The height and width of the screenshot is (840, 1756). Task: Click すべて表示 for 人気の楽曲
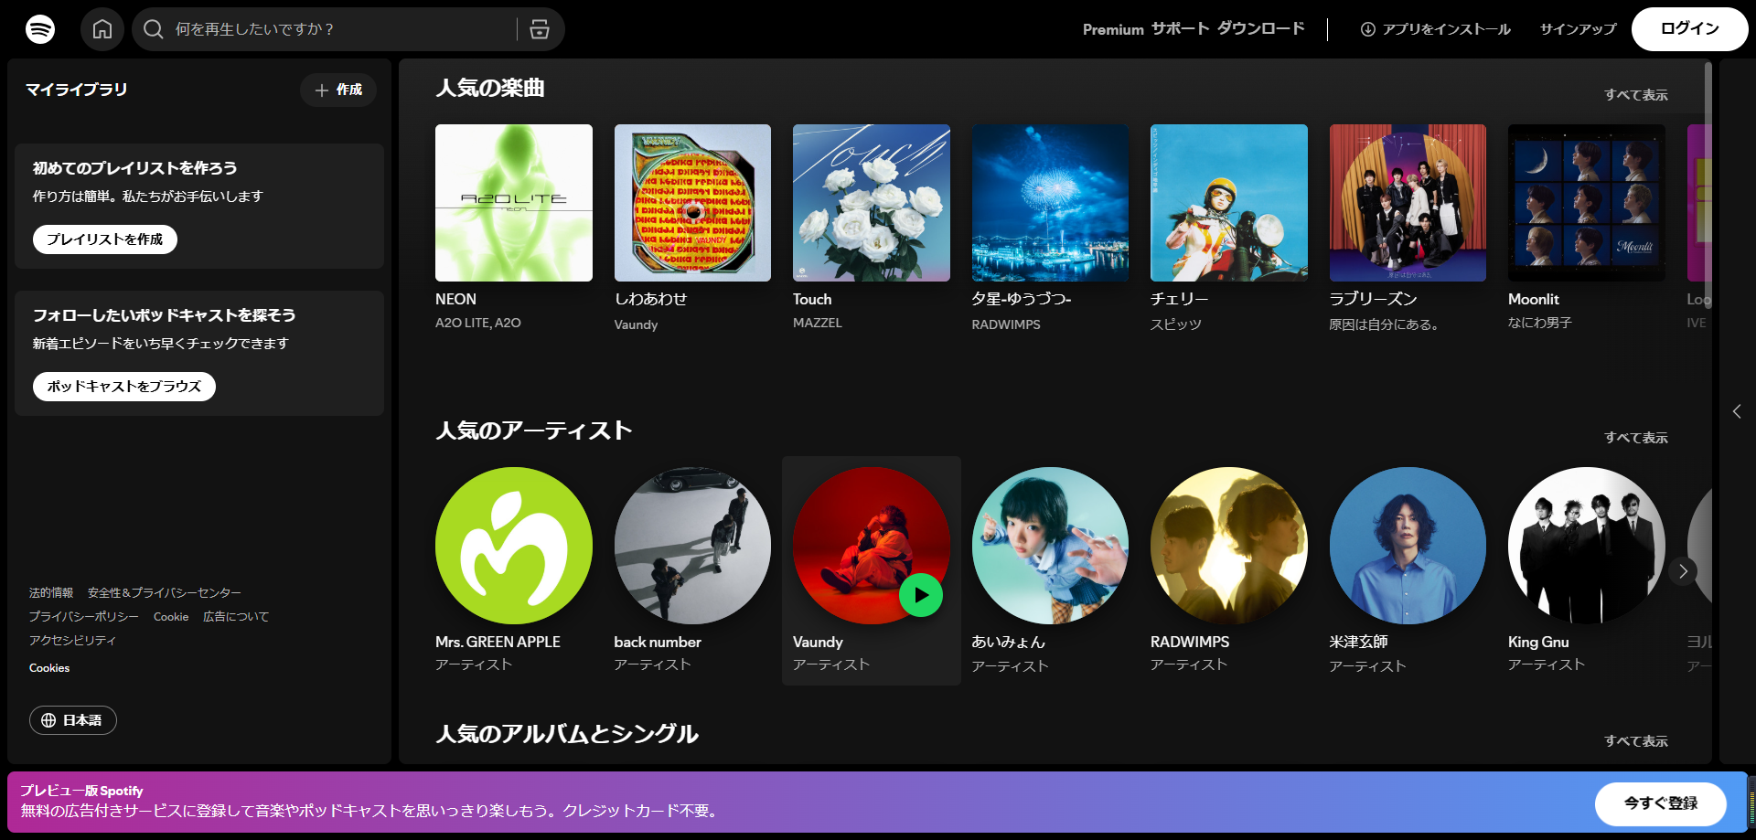(1636, 95)
